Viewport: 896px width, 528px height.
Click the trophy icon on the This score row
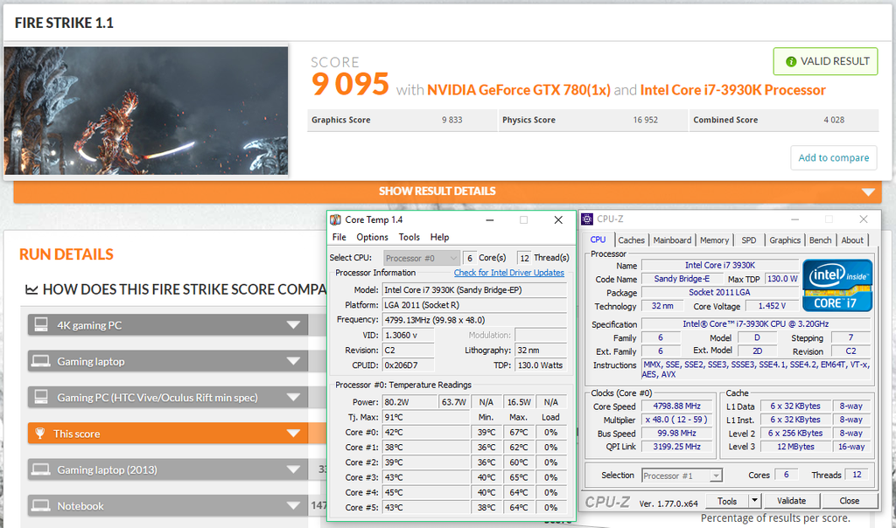40,434
